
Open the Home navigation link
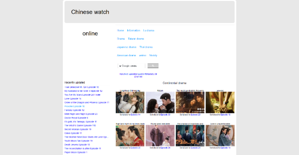[x=120, y=30]
